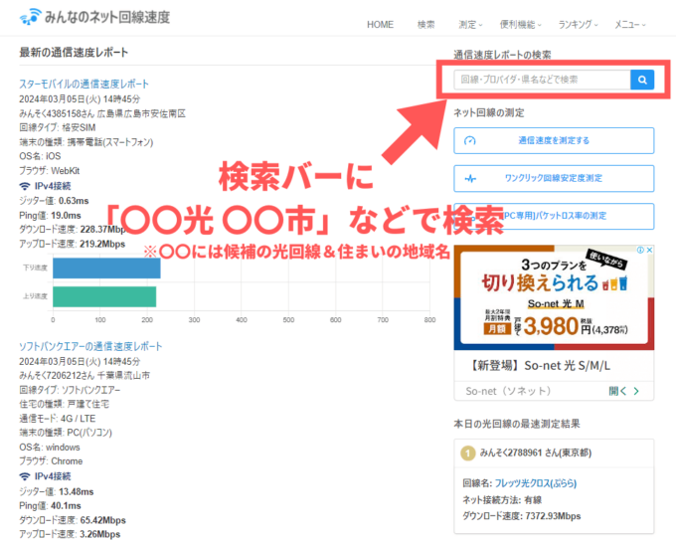Go to the HOME menu item
Viewport: 676px width, 543px height.
[x=380, y=25]
